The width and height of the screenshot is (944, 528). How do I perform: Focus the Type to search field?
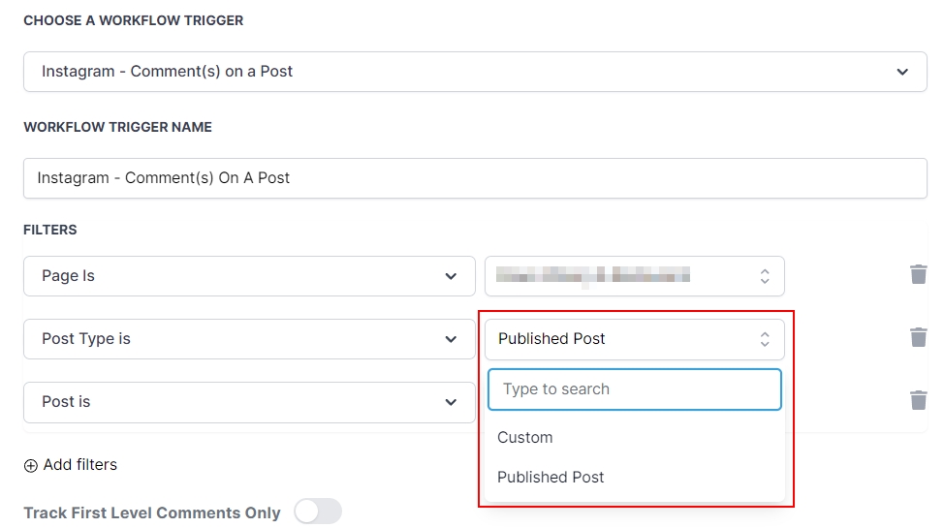[634, 389]
